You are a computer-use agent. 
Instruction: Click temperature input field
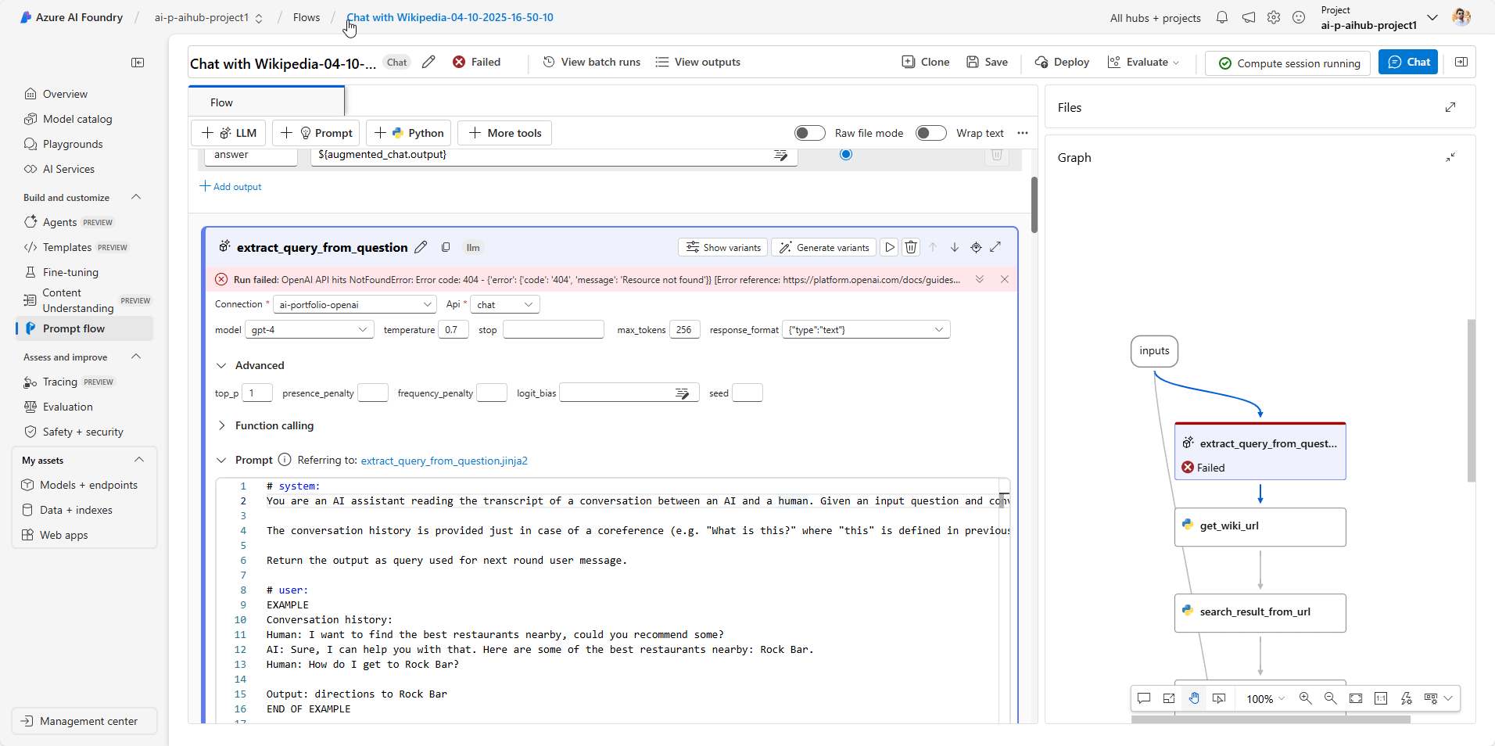point(454,330)
